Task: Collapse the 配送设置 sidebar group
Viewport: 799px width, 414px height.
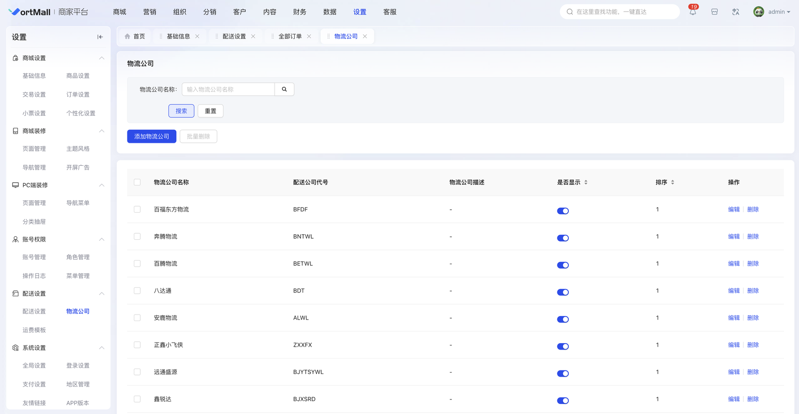Action: click(101, 294)
